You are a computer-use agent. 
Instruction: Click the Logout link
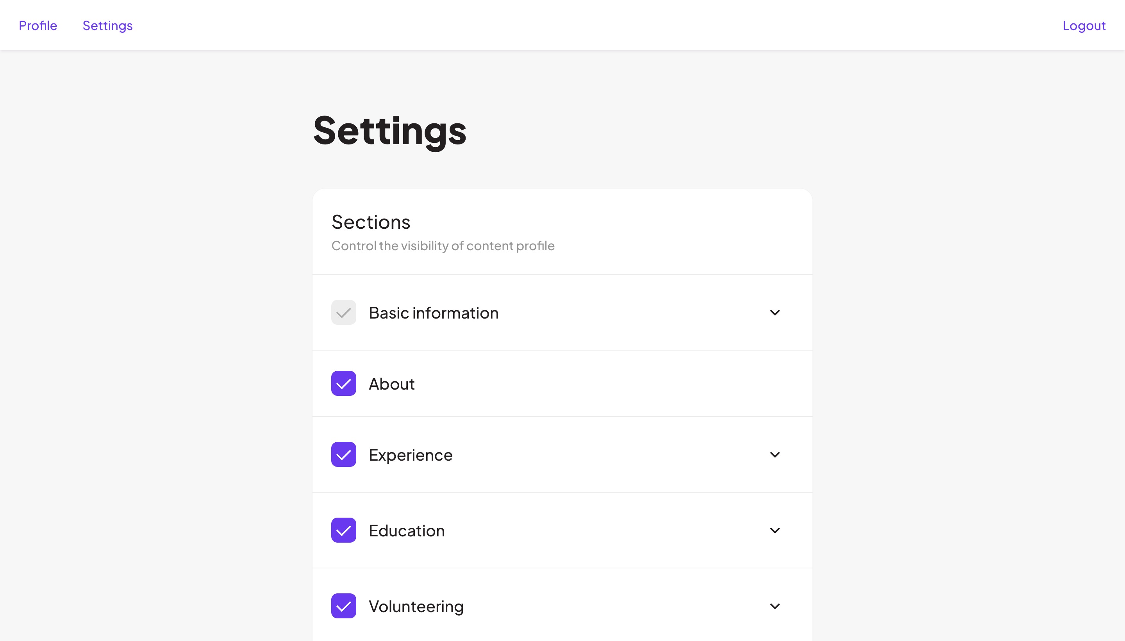(x=1084, y=25)
